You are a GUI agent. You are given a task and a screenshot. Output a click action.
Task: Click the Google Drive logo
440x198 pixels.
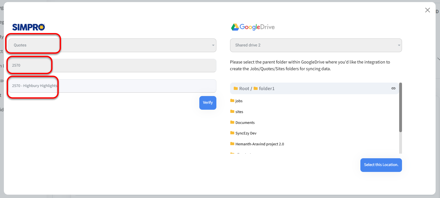253,27
